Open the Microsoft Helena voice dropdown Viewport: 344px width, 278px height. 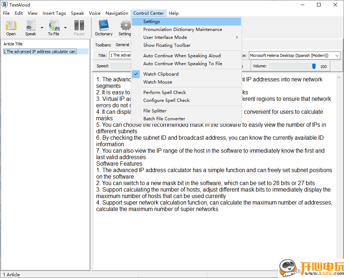point(337,55)
